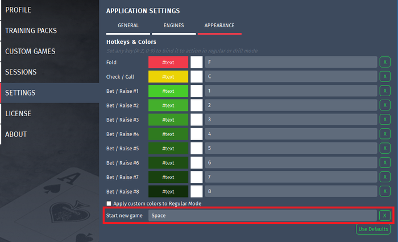Focus the Fold hotkey field containing F
398x242 pixels.
coord(291,62)
